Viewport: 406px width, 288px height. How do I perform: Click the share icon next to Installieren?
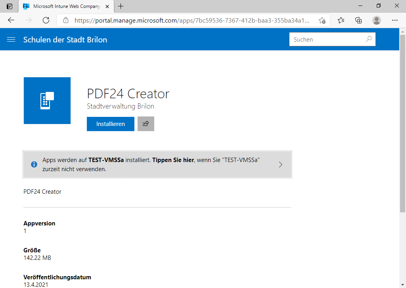[146, 124]
